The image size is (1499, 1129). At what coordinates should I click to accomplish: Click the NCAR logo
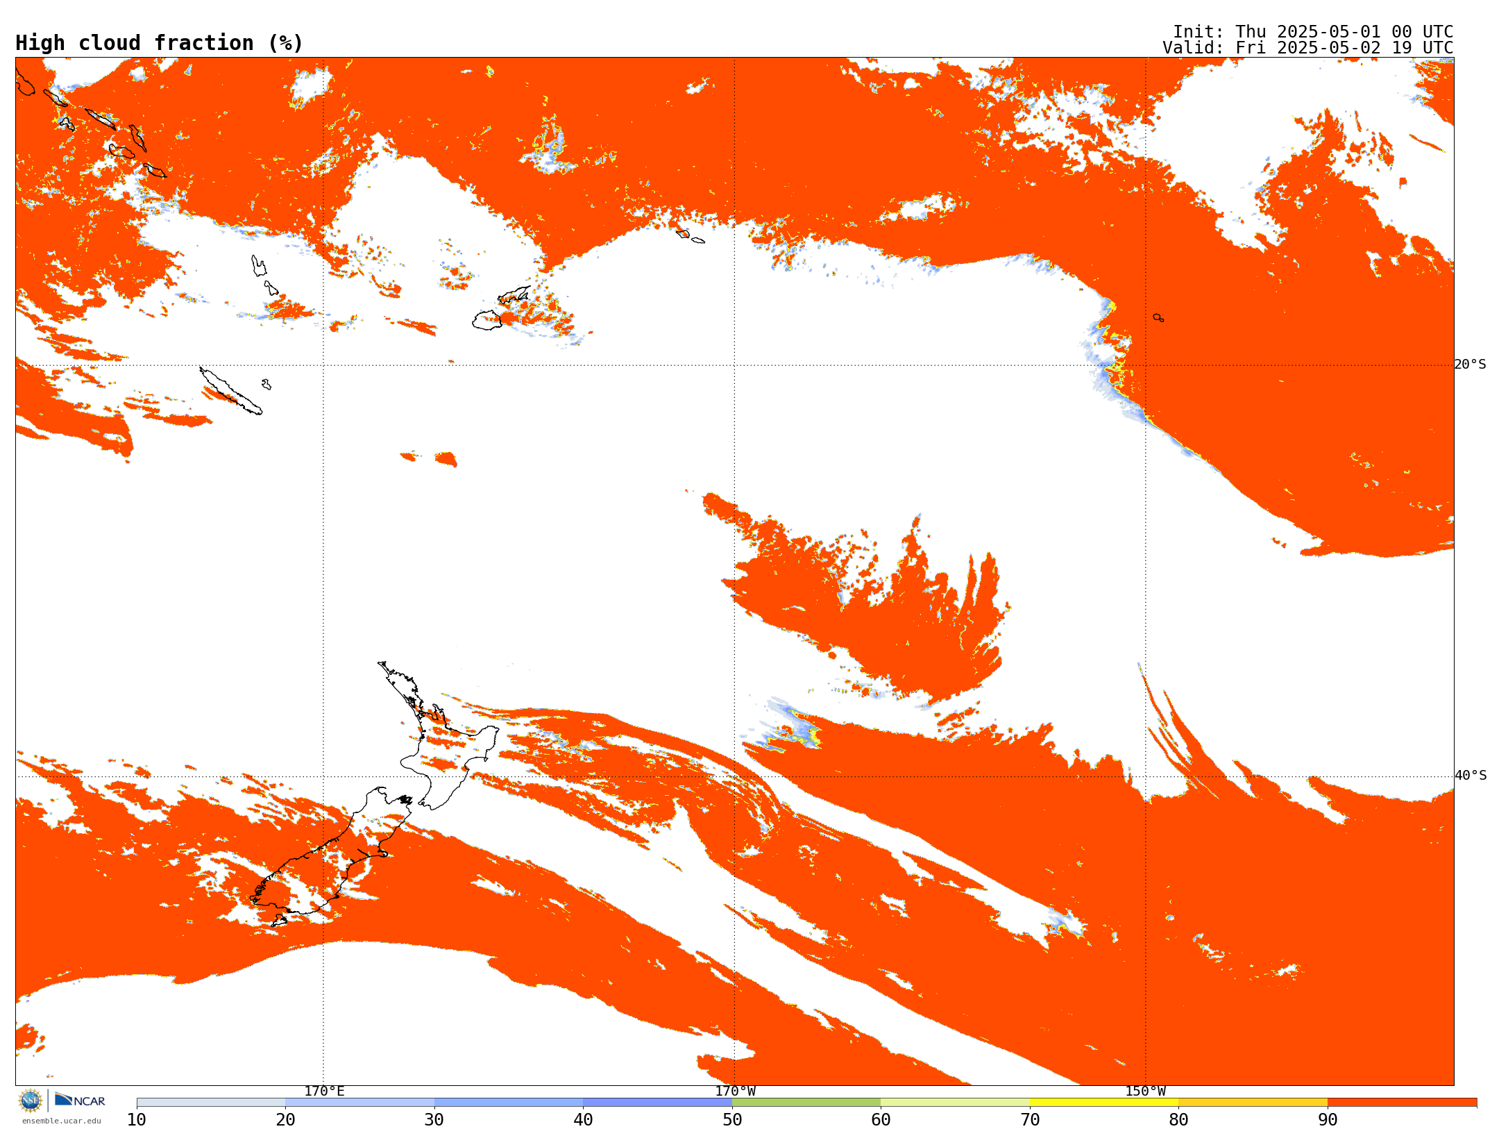[x=80, y=1100]
